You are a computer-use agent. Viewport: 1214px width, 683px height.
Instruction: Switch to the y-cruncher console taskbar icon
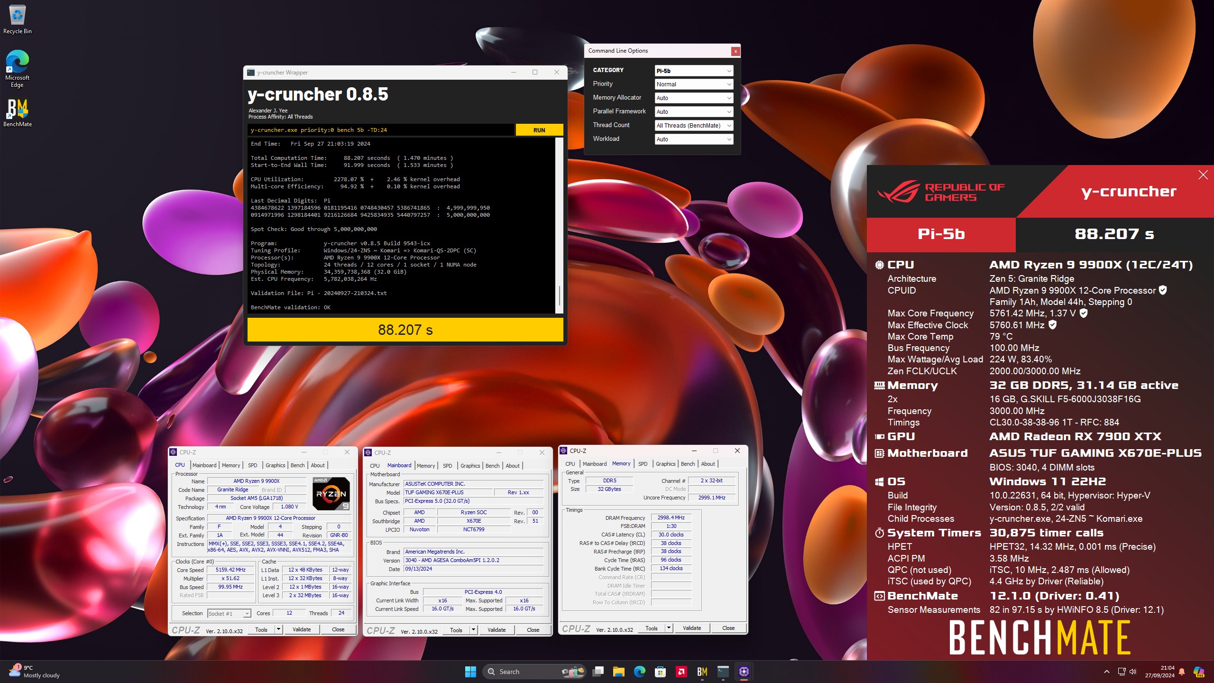[723, 672]
